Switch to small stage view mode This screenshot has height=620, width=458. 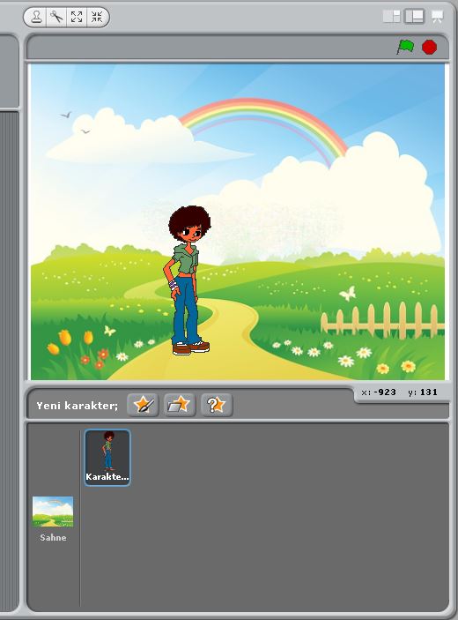392,17
